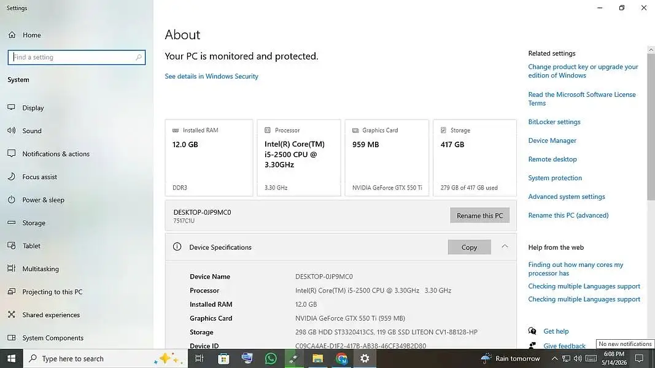
Task: Open Change product key or upgrade link
Action: point(583,71)
